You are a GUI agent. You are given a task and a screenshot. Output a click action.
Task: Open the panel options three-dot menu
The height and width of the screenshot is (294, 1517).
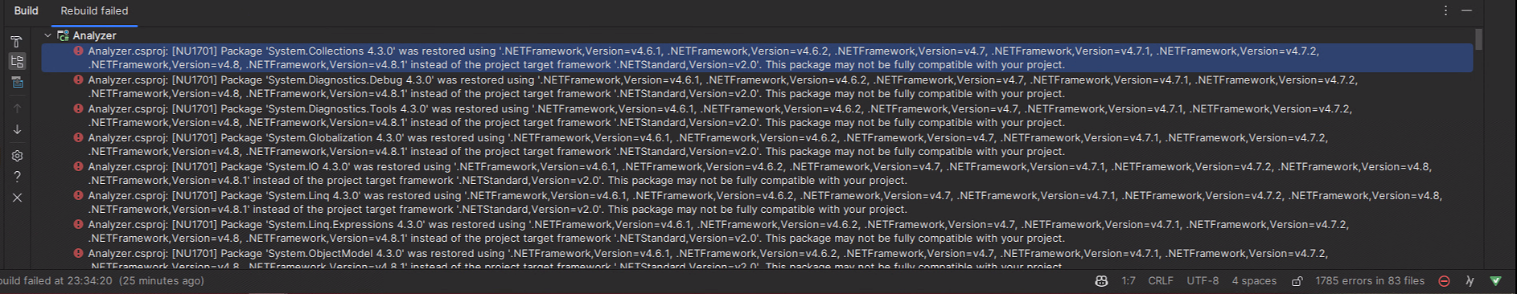point(1445,10)
